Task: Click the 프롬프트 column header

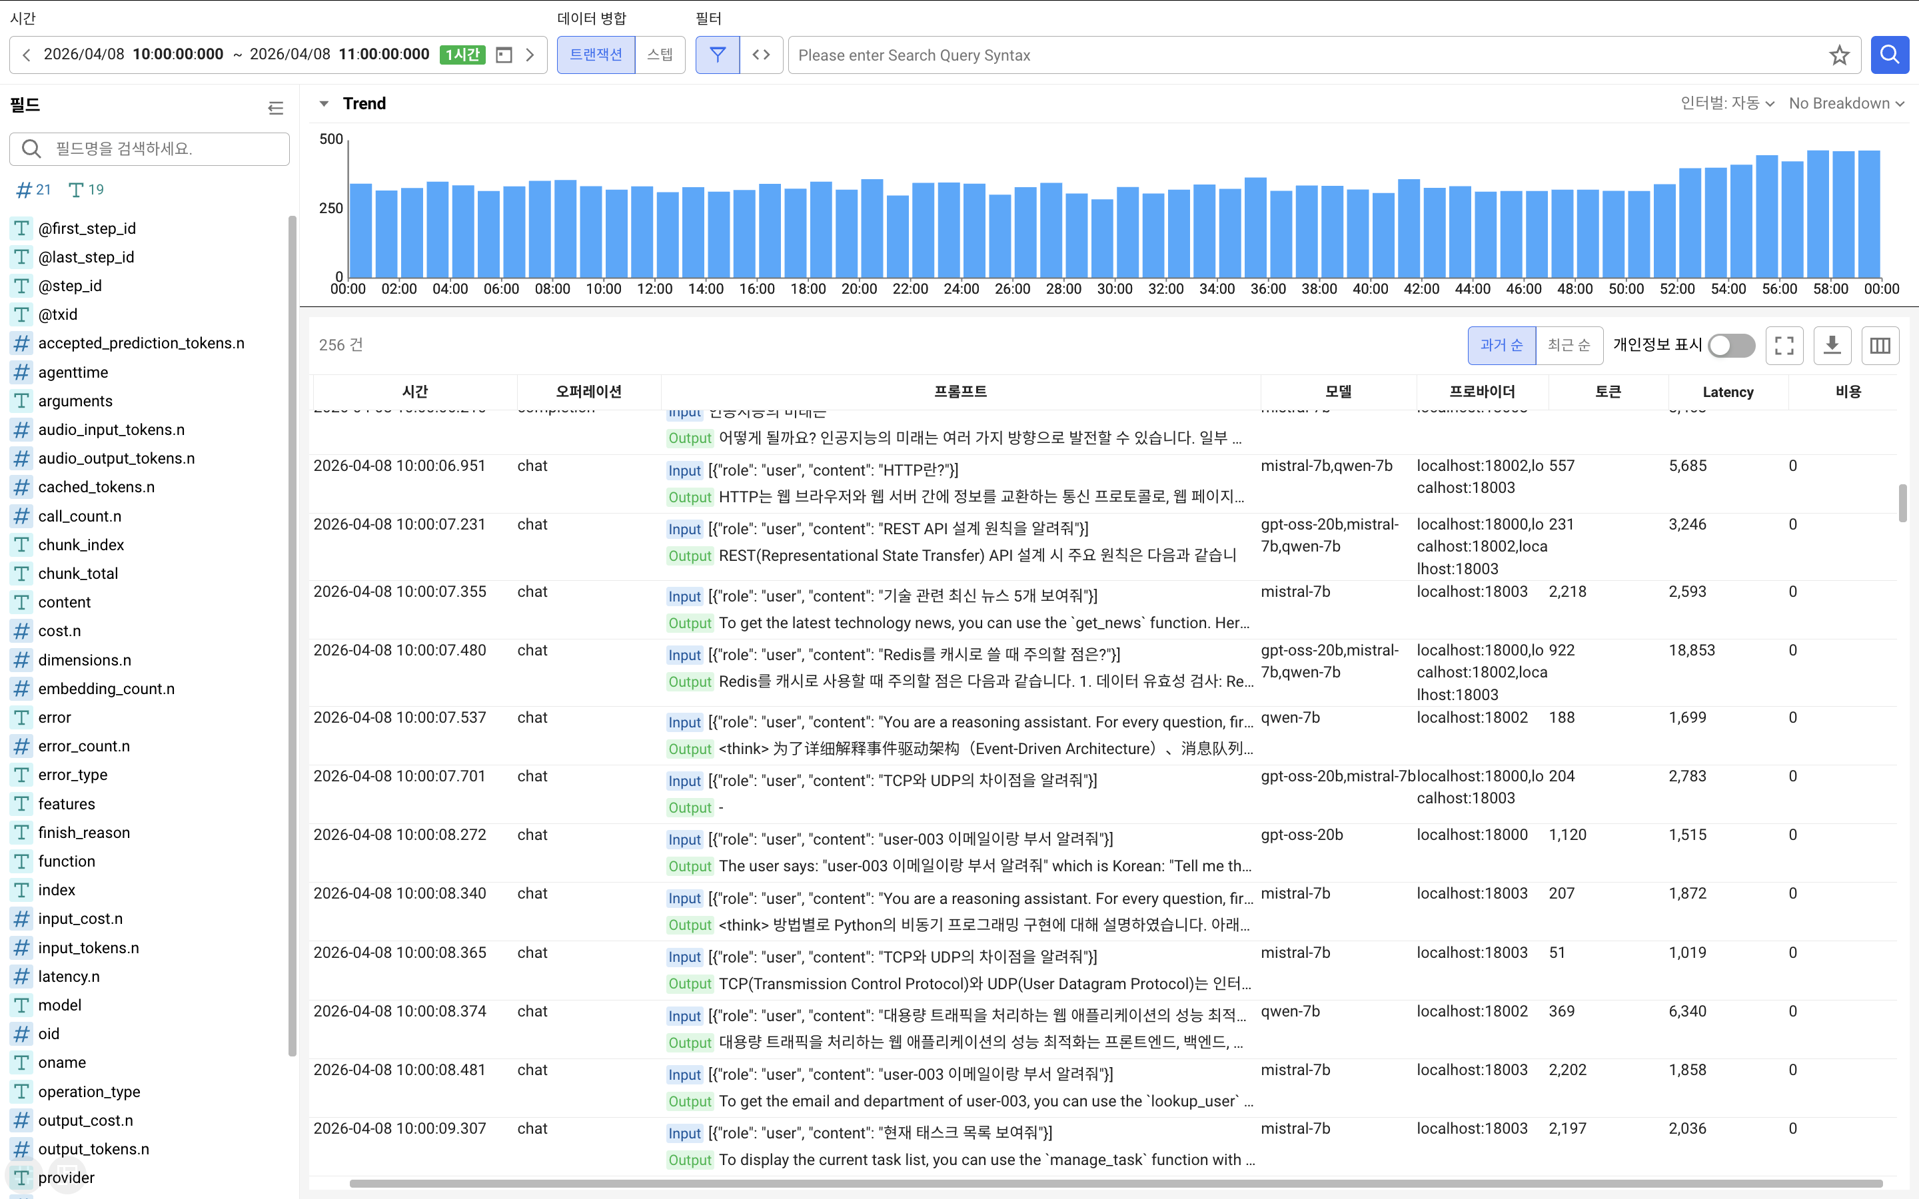Action: pos(960,392)
